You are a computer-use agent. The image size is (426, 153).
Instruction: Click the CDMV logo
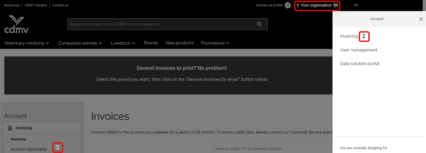tap(16, 24)
